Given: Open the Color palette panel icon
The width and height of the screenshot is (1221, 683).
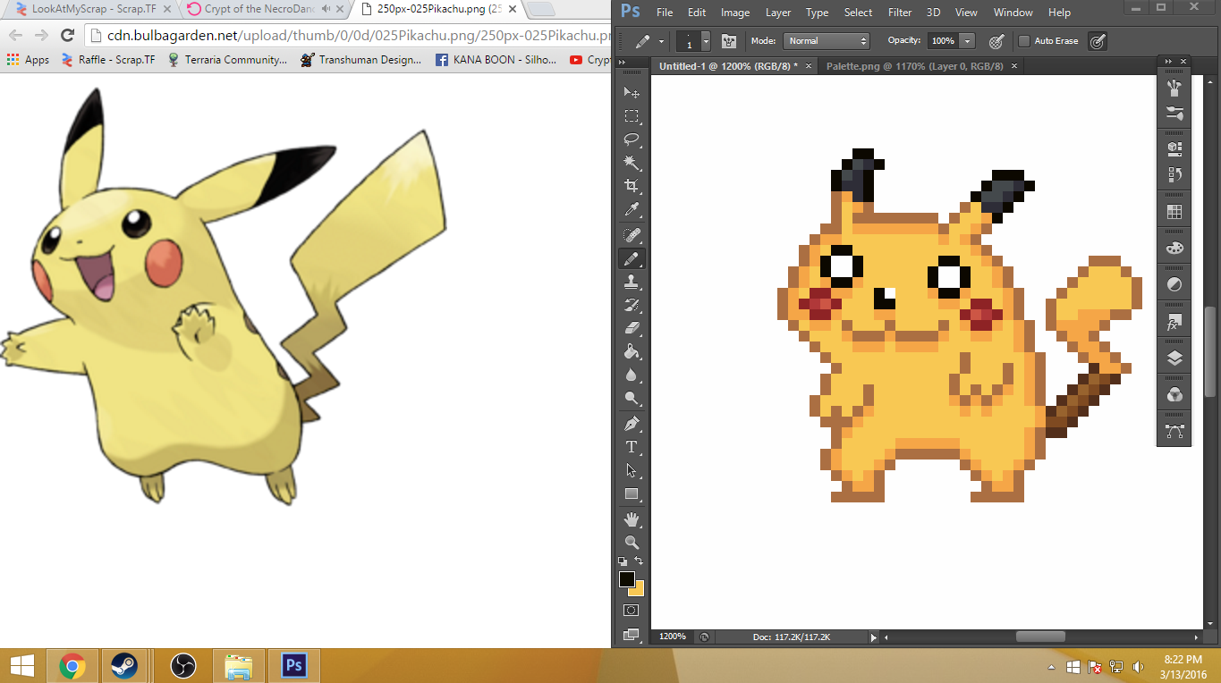Looking at the screenshot, I should click(x=1174, y=249).
